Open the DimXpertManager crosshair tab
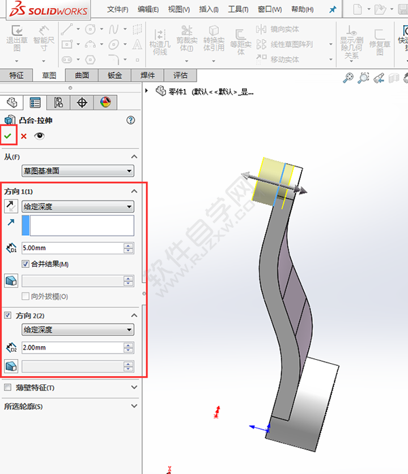Image resolution: width=408 pixels, height=474 pixels. 82,103
